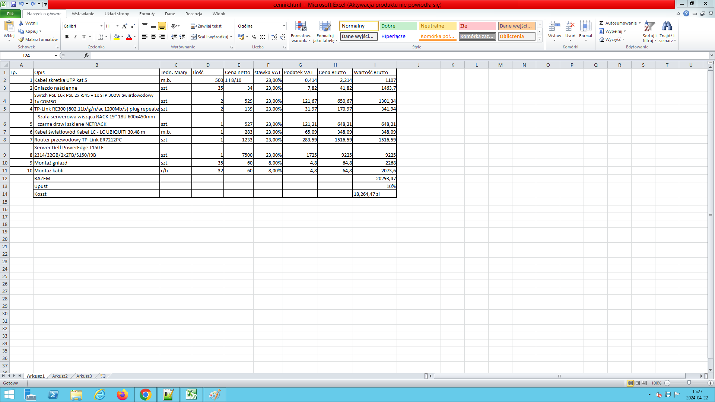Apply the Złe cell style
715x402 pixels.
477,26
